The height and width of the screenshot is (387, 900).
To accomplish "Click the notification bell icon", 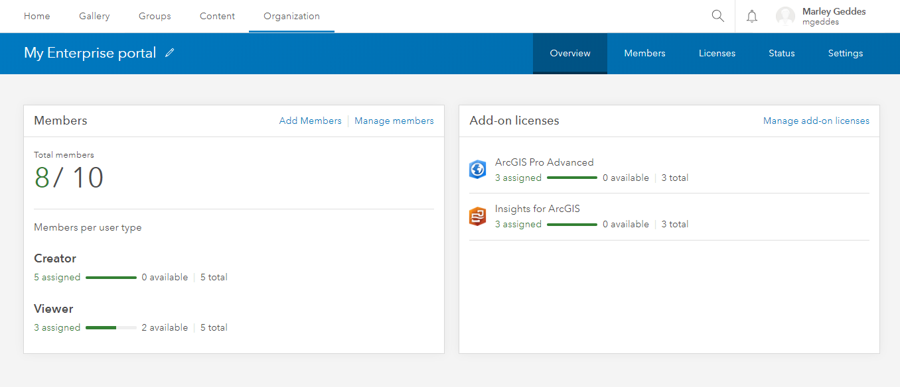I will click(x=751, y=15).
